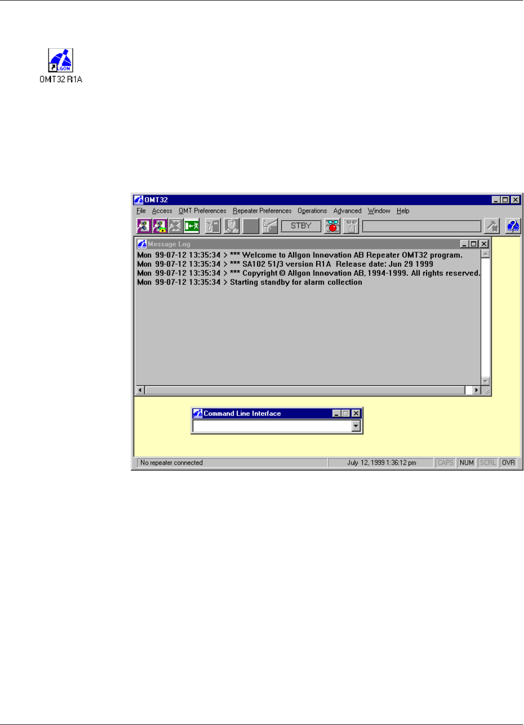
Task: Click the grayed hammer tool icon
Action: pos(492,226)
